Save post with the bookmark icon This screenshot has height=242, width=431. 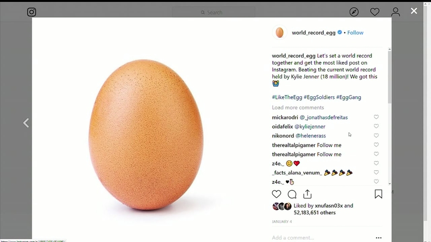click(x=378, y=194)
